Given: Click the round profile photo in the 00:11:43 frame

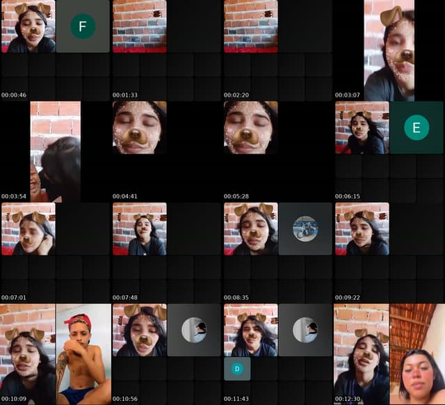Looking at the screenshot, I should tap(305, 330).
